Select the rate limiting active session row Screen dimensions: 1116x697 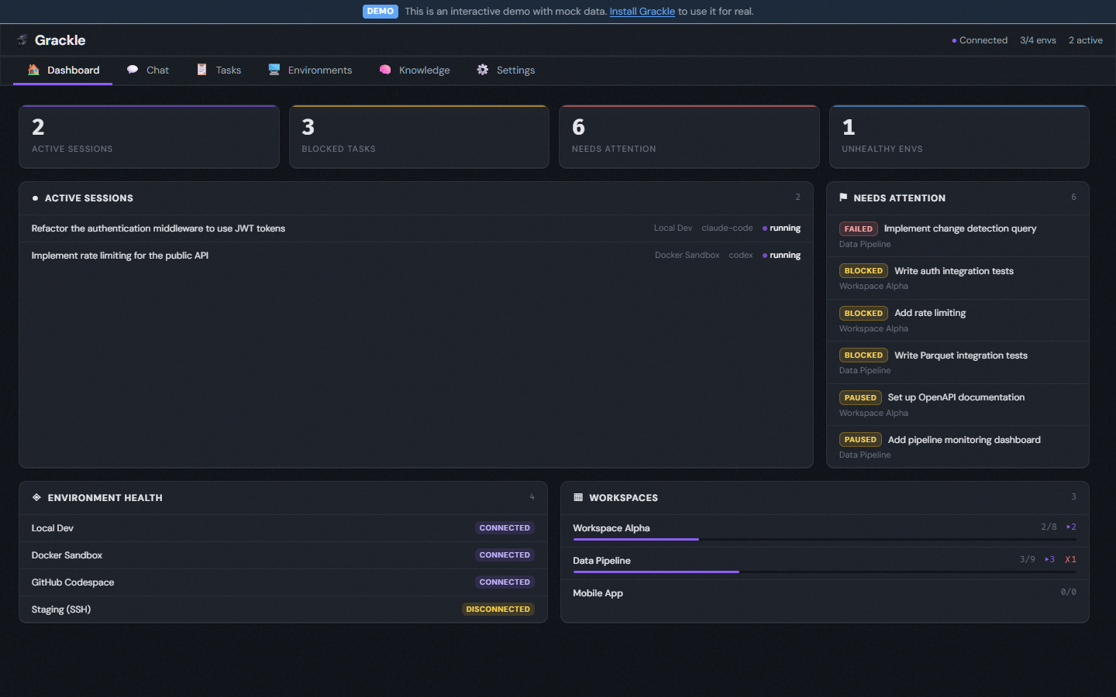[x=310, y=255]
